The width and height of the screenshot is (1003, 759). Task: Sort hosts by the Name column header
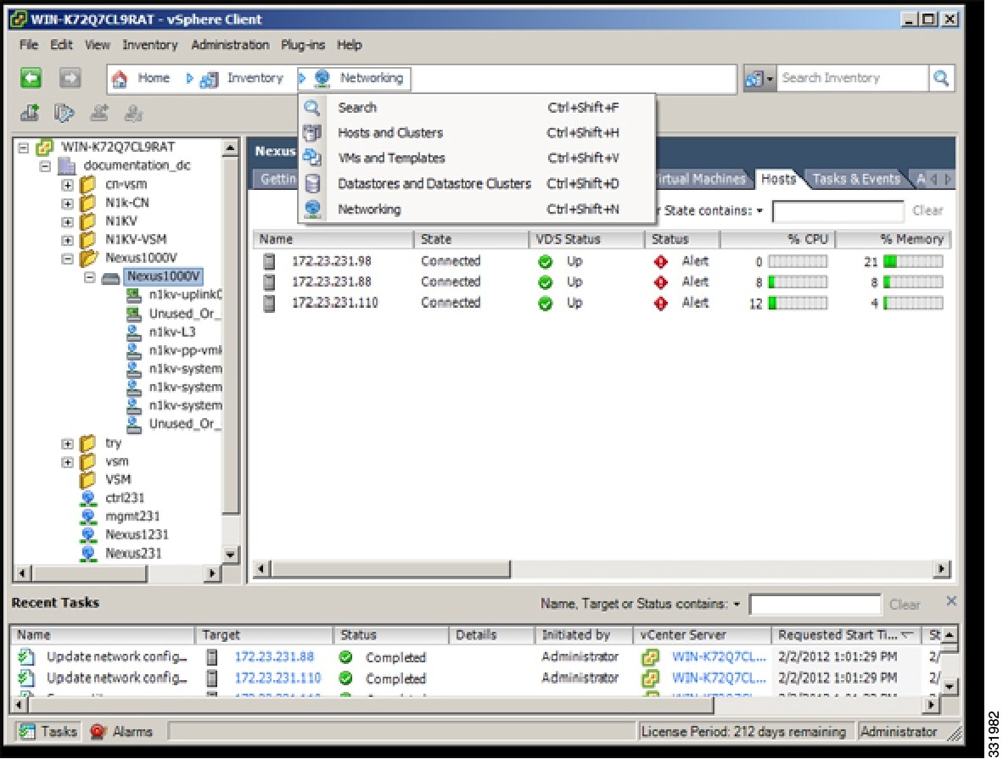(333, 239)
